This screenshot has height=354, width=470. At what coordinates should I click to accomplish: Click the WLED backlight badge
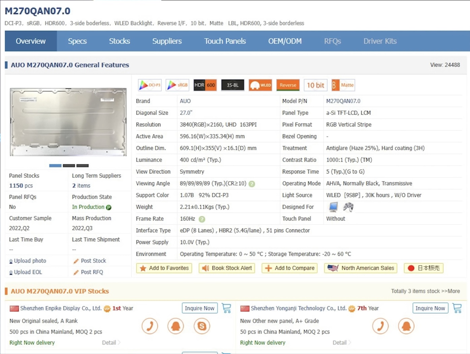coord(260,85)
